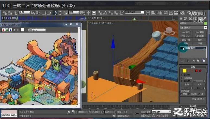Select the Element sub-object level icon
The height and width of the screenshot is (119, 210).
click(200, 71)
